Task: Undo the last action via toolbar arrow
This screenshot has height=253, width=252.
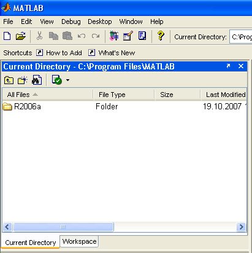Action: [82, 36]
